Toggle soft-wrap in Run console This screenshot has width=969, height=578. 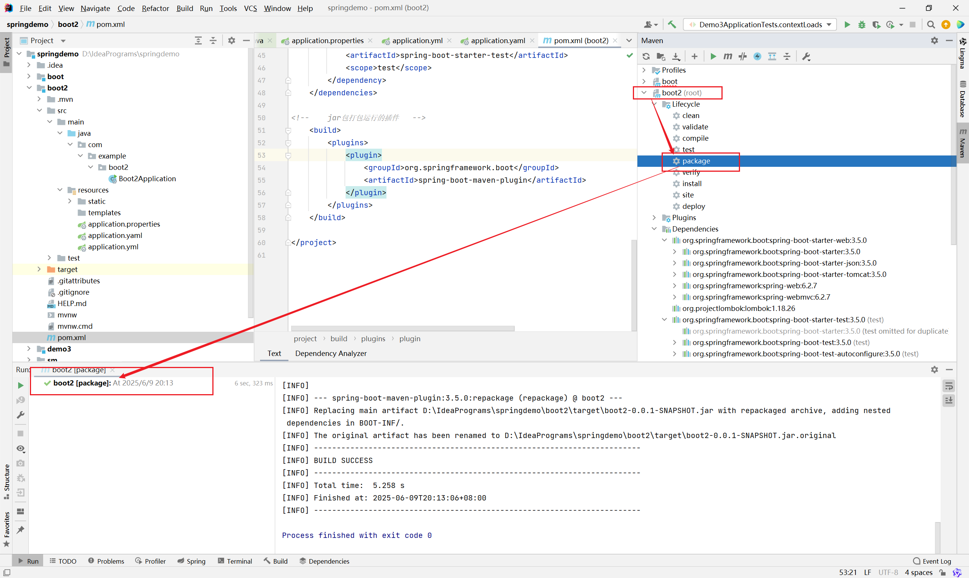click(x=949, y=386)
